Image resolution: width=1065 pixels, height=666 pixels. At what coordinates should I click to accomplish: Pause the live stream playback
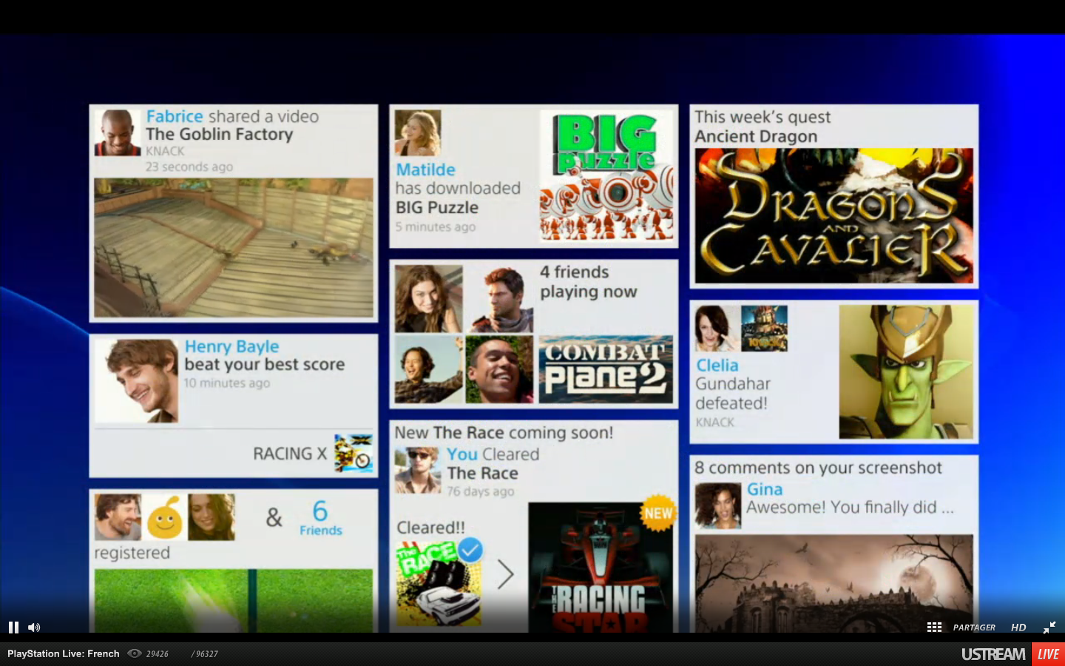pos(13,627)
